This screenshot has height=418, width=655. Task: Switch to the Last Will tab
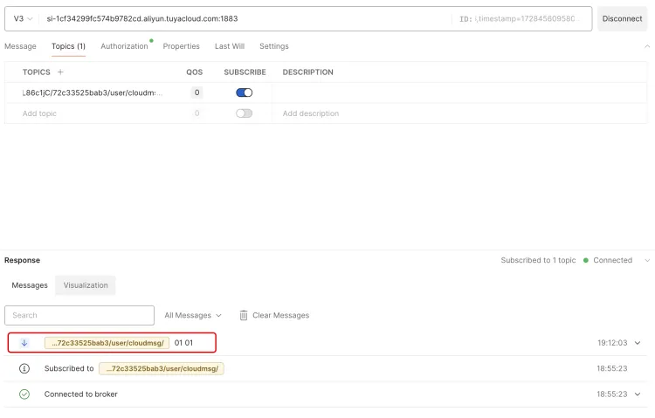click(x=230, y=46)
